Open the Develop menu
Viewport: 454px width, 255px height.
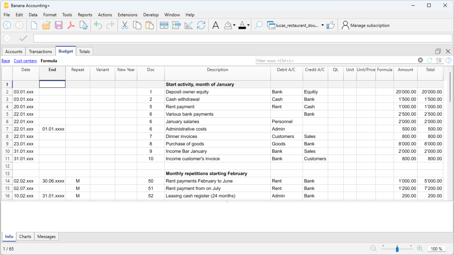pyautogui.click(x=151, y=15)
